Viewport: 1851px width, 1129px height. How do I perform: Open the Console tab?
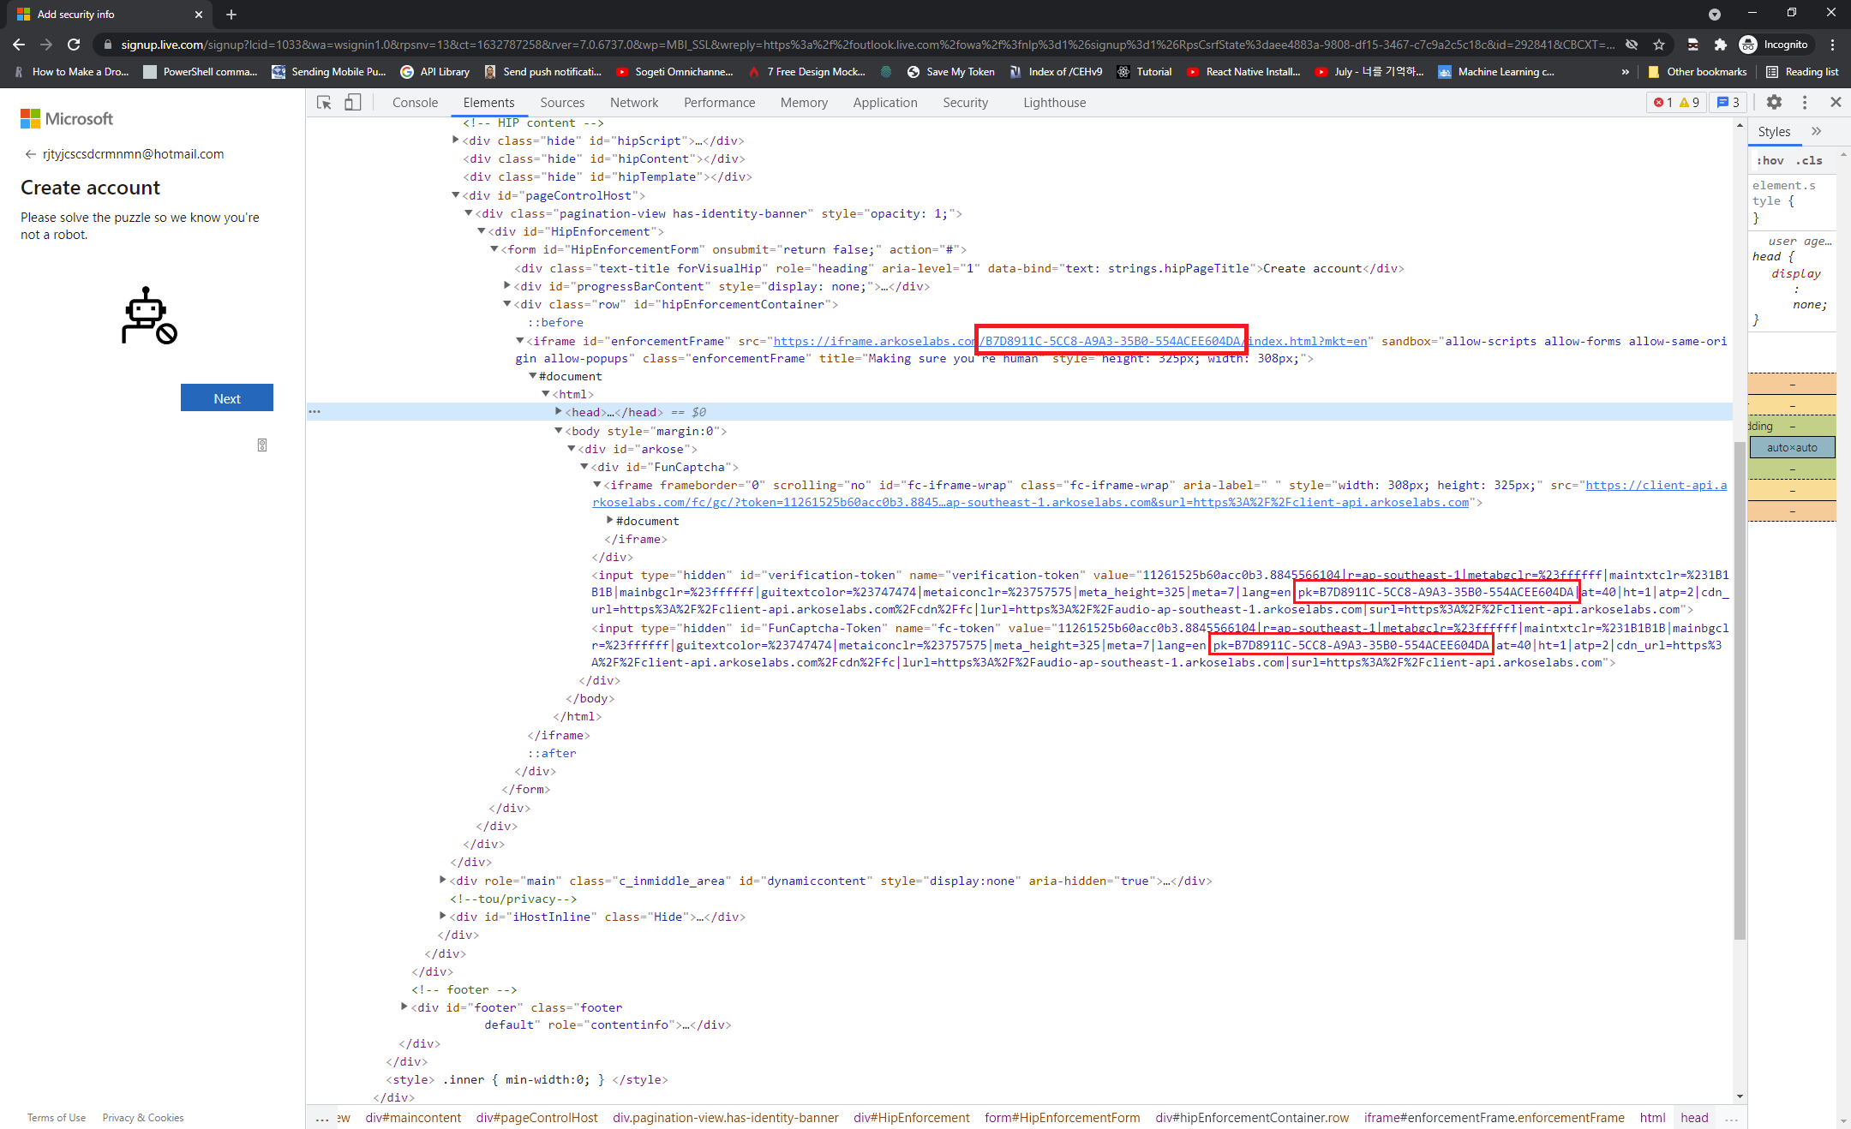[x=415, y=103]
